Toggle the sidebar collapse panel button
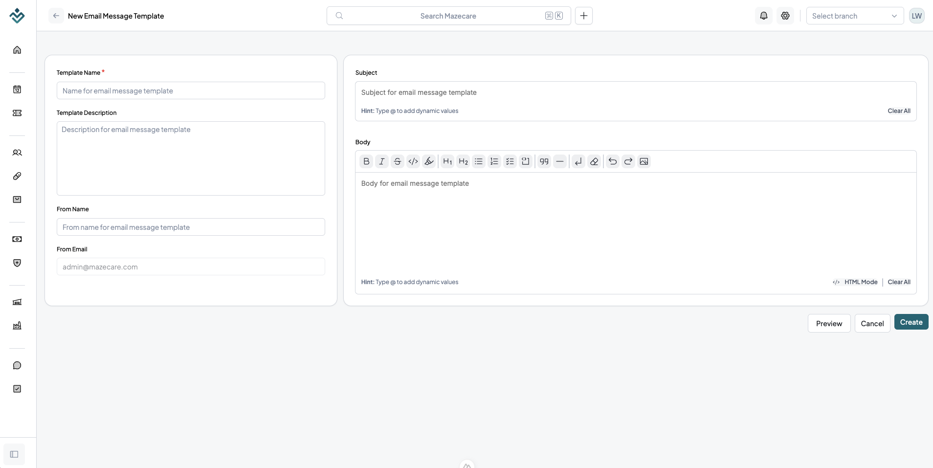 14,454
